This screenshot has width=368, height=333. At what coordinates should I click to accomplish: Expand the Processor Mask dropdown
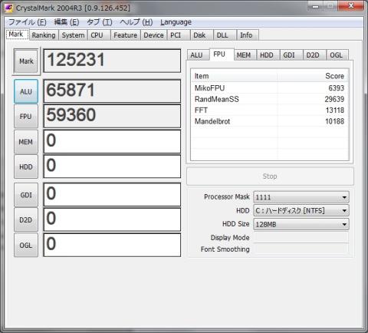click(x=301, y=197)
